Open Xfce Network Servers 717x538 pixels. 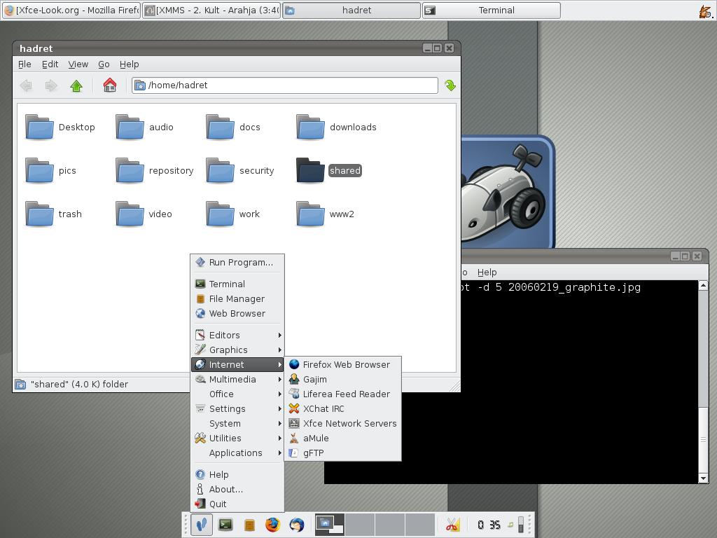tap(342, 424)
